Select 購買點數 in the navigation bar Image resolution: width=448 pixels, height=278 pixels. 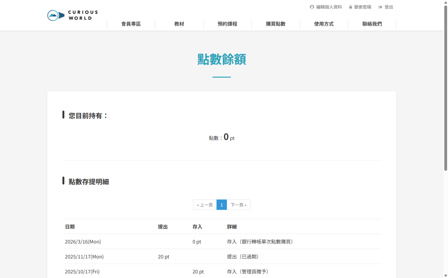276,24
